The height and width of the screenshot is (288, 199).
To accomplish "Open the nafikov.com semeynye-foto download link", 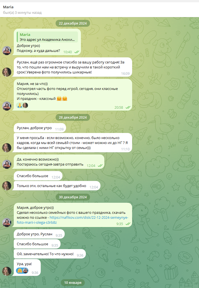I will [72, 220].
